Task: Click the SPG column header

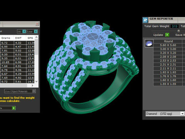Action: 30,38
